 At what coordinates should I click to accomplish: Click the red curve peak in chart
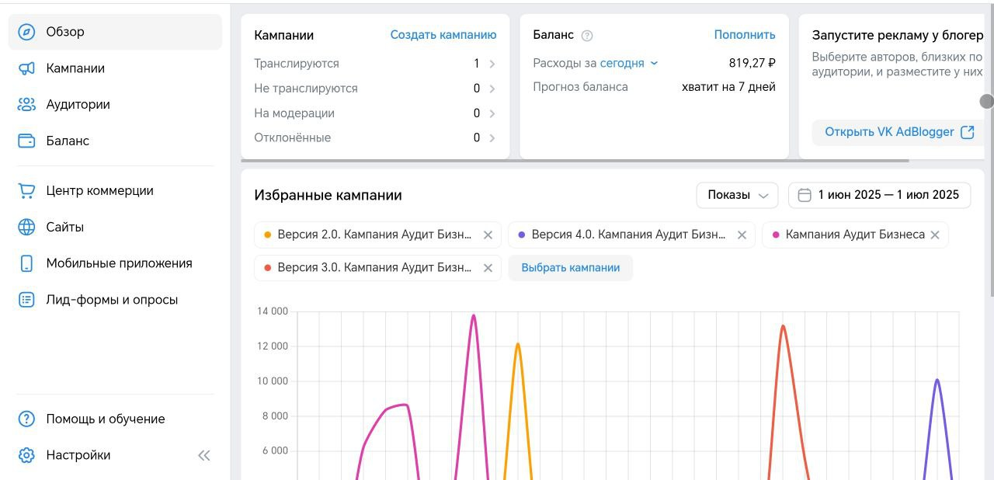(x=783, y=326)
